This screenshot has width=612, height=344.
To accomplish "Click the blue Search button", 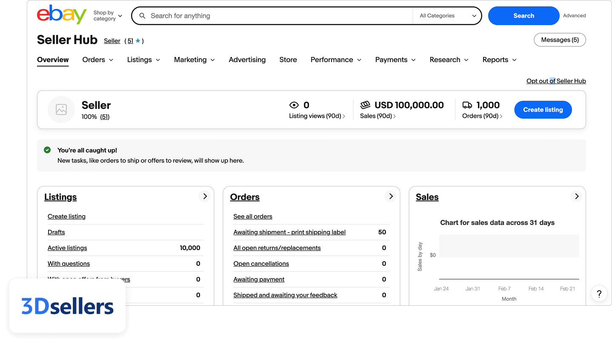I will point(523,16).
